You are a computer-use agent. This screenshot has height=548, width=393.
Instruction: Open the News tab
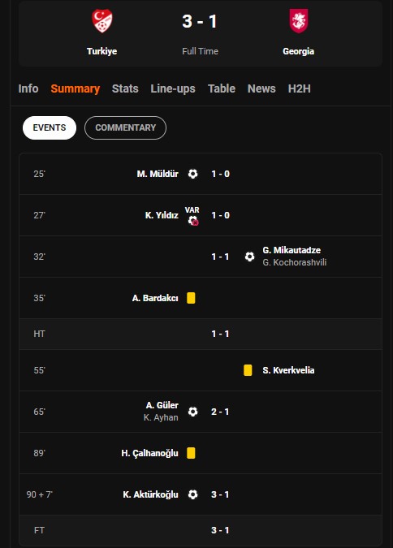click(261, 88)
